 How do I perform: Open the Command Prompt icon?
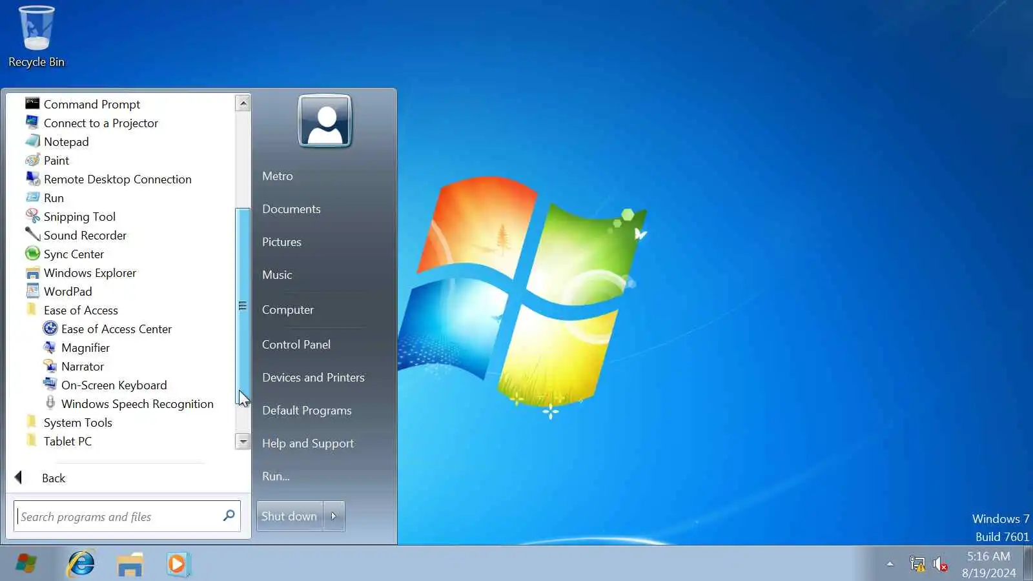(x=32, y=103)
